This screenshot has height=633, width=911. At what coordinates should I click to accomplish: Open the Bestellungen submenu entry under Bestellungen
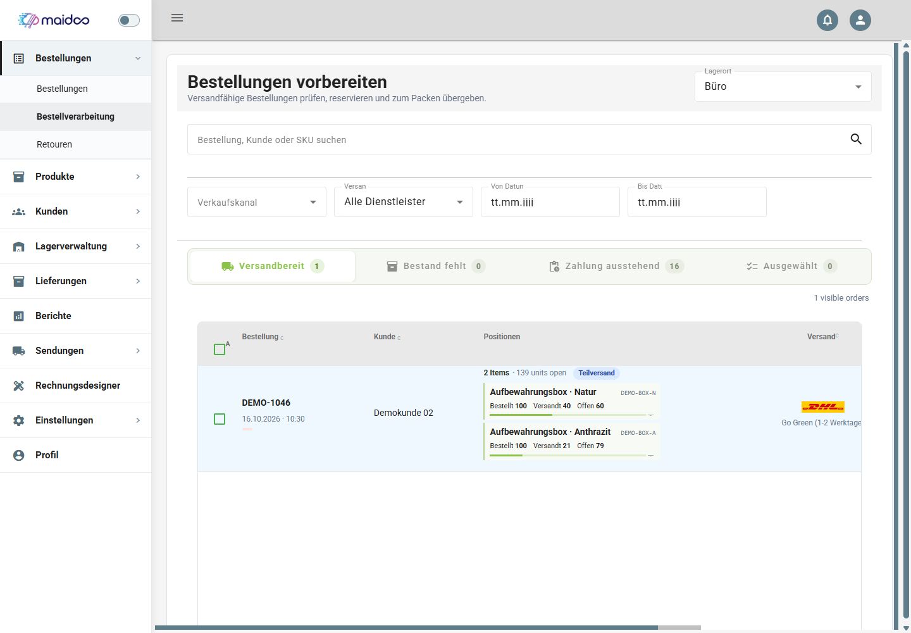coord(76,89)
